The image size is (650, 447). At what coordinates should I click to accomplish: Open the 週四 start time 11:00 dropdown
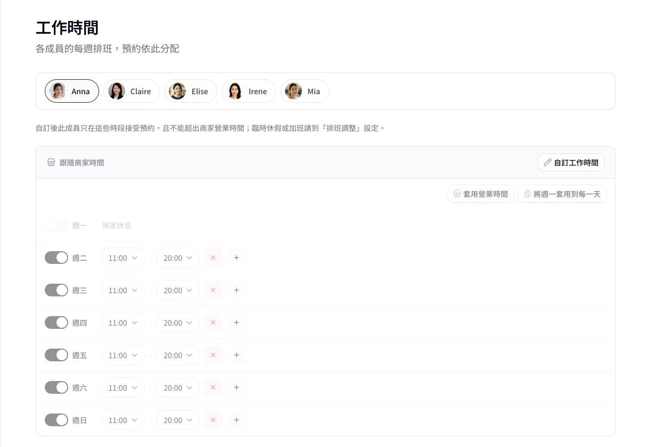(123, 322)
